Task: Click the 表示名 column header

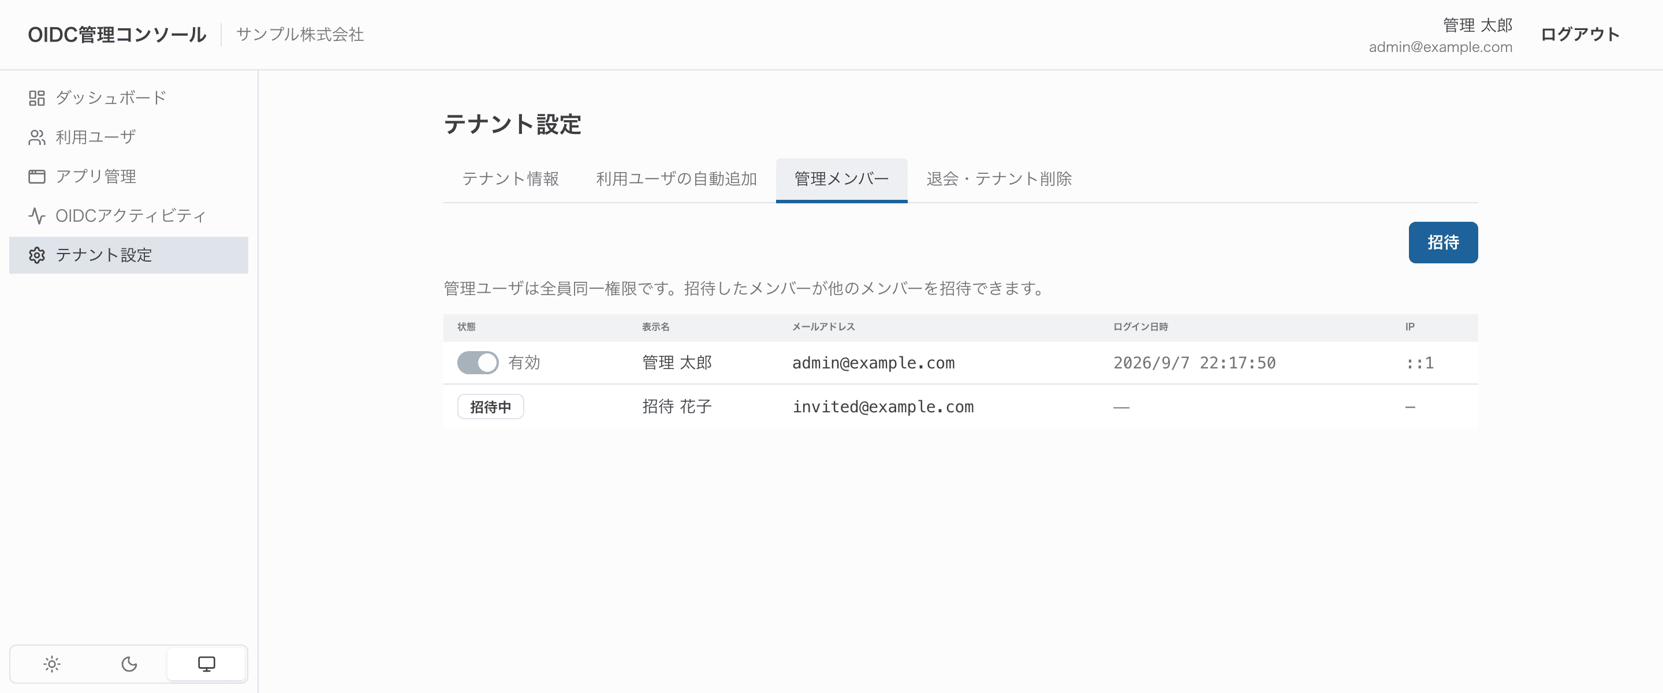Action: (655, 327)
